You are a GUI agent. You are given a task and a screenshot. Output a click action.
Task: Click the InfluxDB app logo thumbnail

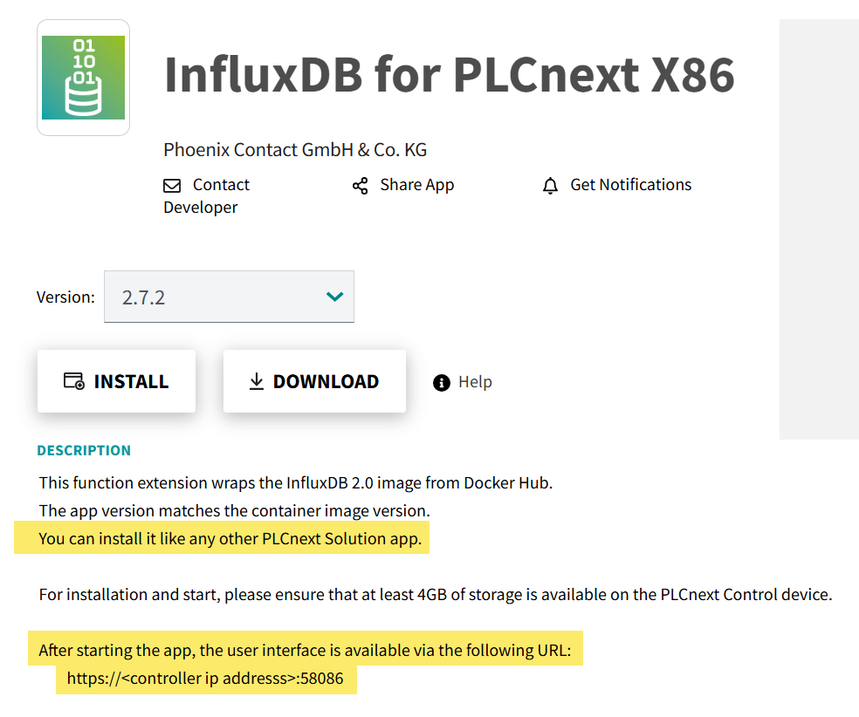coord(83,78)
